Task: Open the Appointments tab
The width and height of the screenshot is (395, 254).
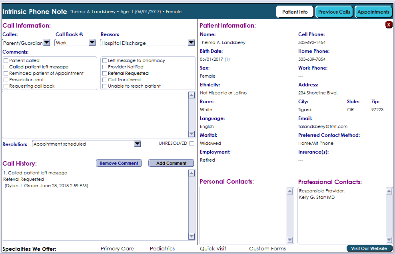Action: tap(373, 12)
